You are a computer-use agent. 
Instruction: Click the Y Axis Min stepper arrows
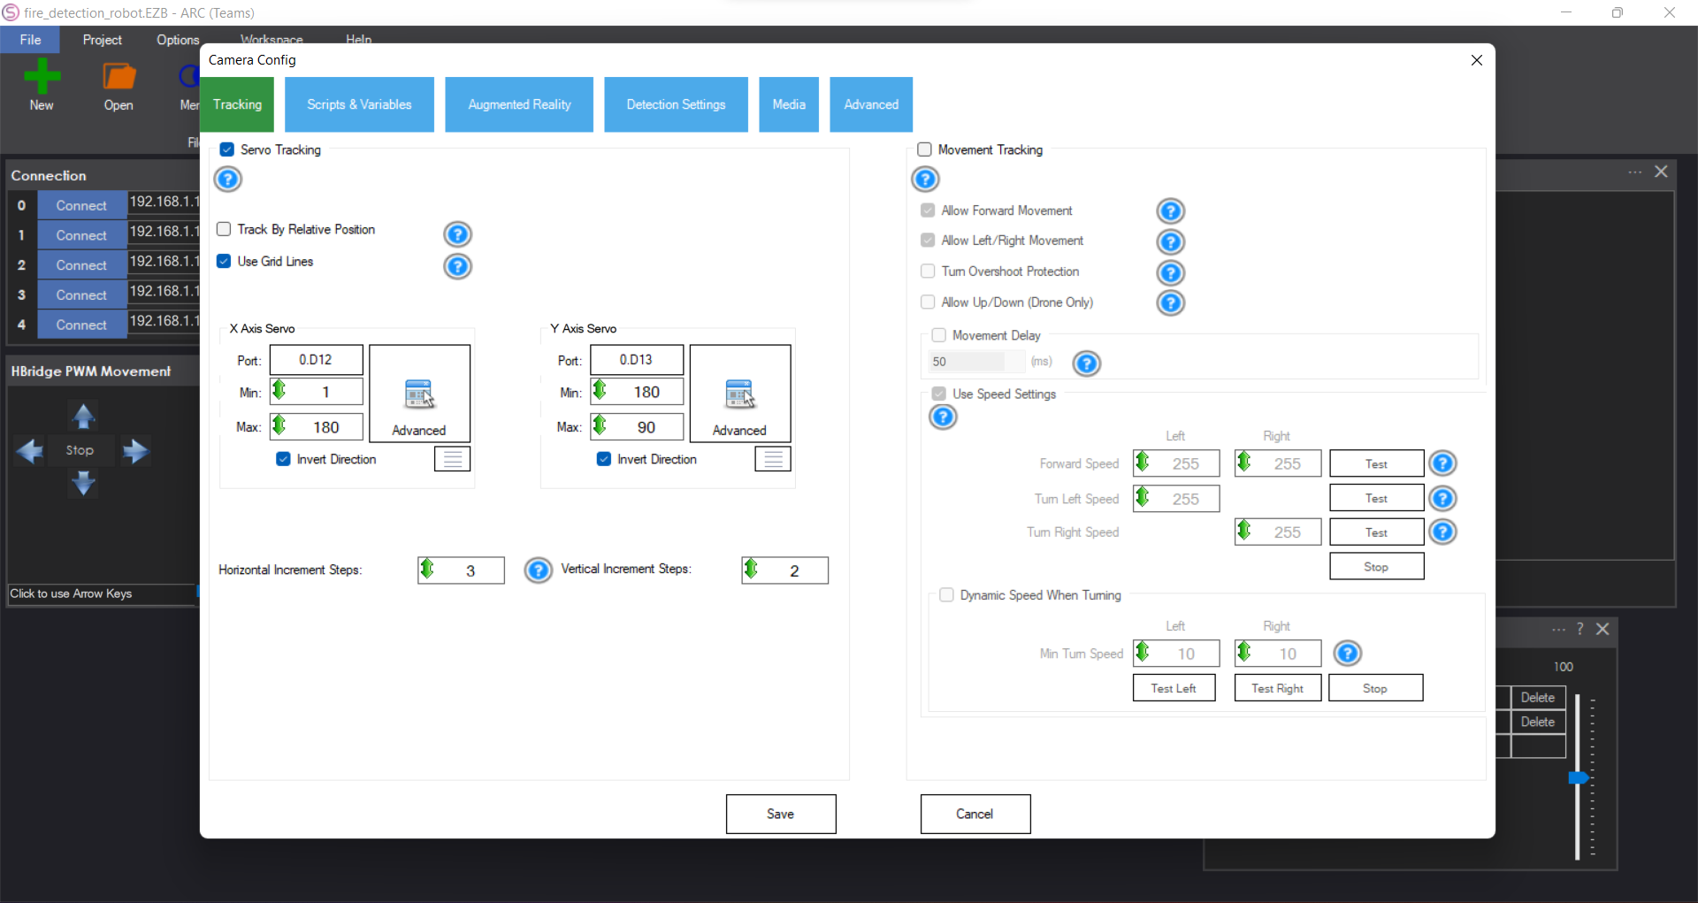(600, 390)
